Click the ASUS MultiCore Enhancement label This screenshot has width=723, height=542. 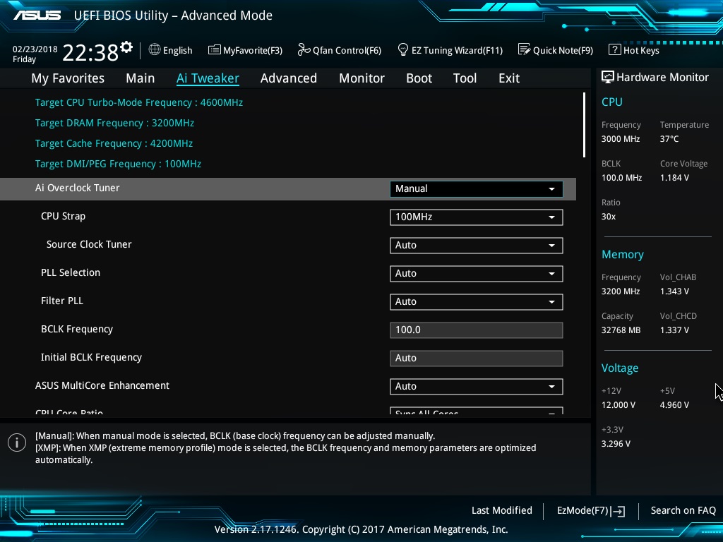102,385
